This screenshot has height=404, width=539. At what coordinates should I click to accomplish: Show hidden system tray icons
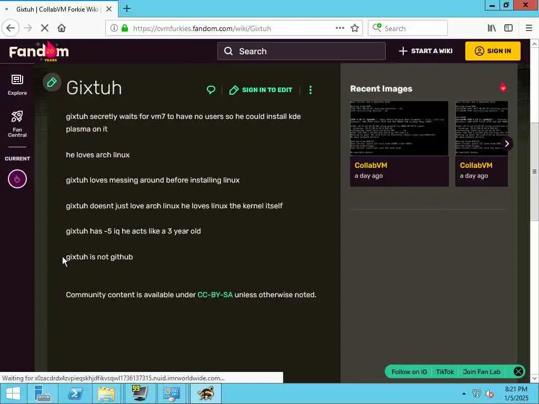(x=464, y=393)
